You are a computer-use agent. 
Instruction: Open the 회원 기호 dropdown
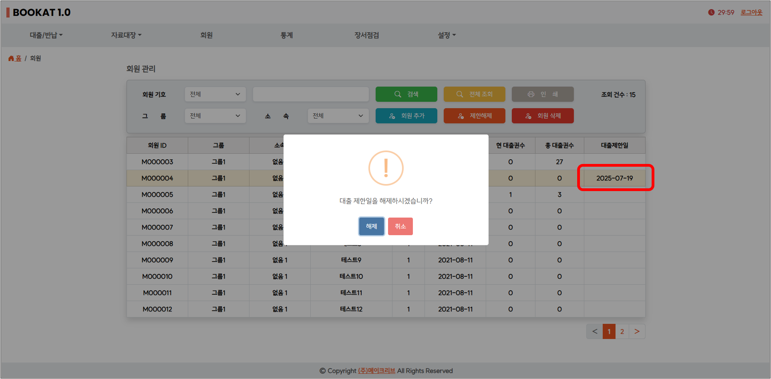click(215, 94)
